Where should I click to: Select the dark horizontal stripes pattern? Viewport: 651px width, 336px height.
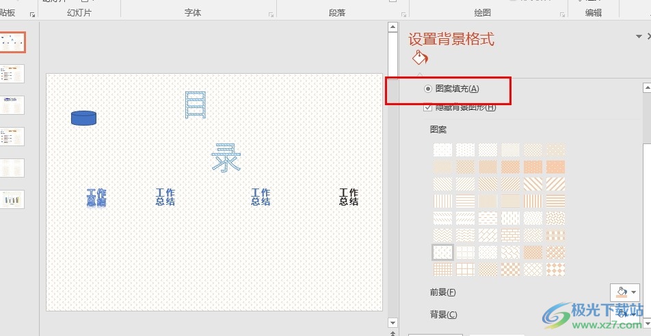pyautogui.click(x=555, y=201)
